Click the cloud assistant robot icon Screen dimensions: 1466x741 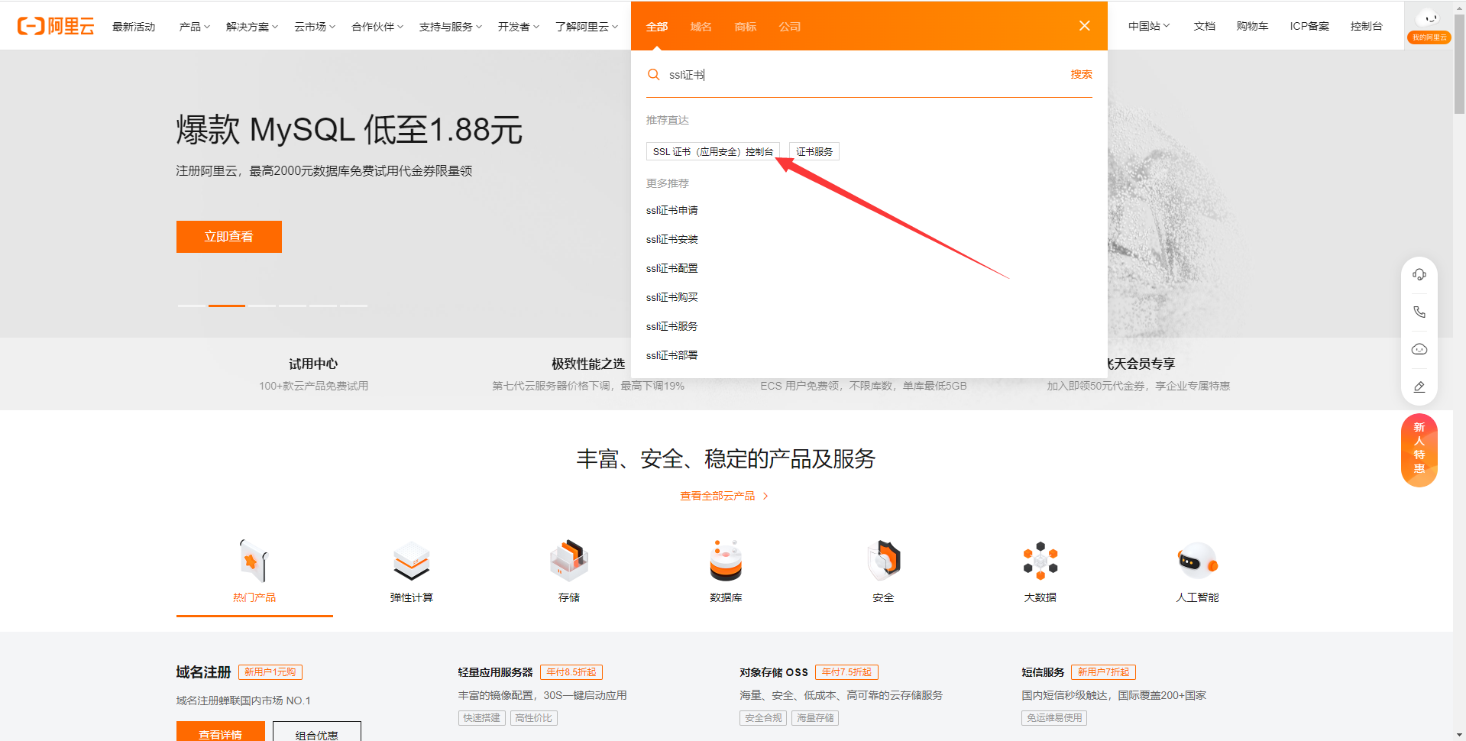(1419, 349)
